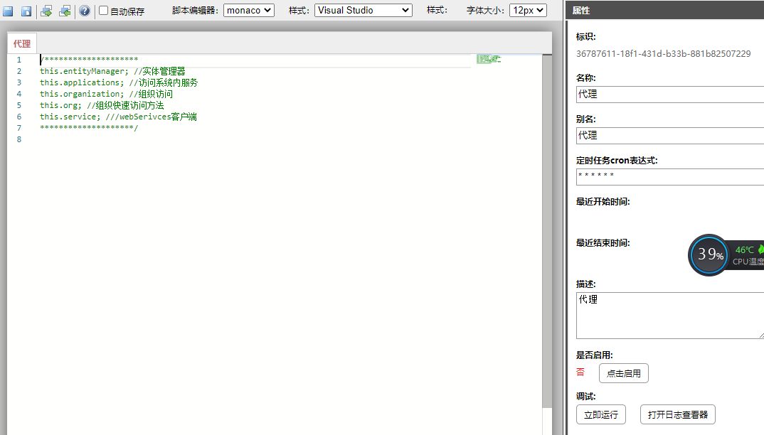Select the 代理 editor tab
Viewport: 764px width, 435px height.
[x=22, y=43]
